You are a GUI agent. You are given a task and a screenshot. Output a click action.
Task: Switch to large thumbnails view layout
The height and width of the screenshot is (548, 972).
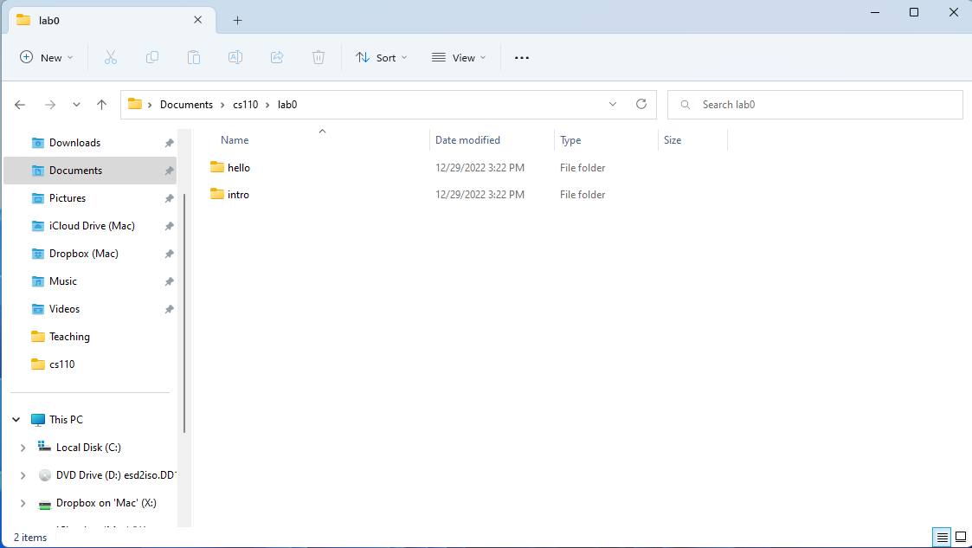pos(960,537)
